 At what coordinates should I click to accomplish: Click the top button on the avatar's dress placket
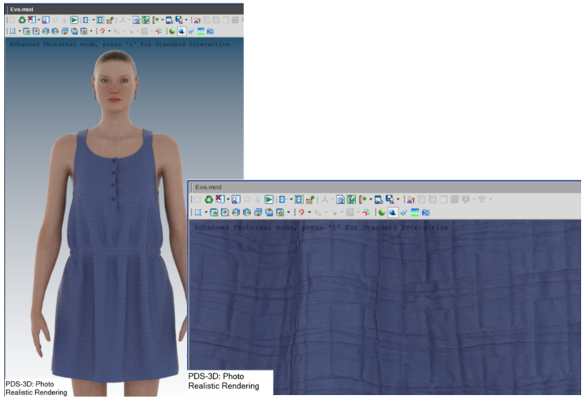(114, 161)
